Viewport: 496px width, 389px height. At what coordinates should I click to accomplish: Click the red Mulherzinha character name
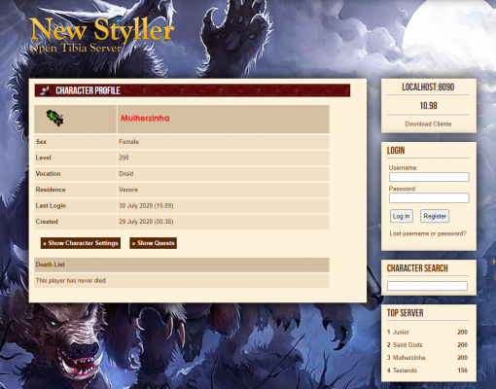point(145,118)
